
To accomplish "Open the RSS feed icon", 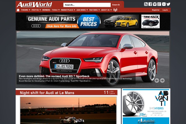I will pos(146,4).
